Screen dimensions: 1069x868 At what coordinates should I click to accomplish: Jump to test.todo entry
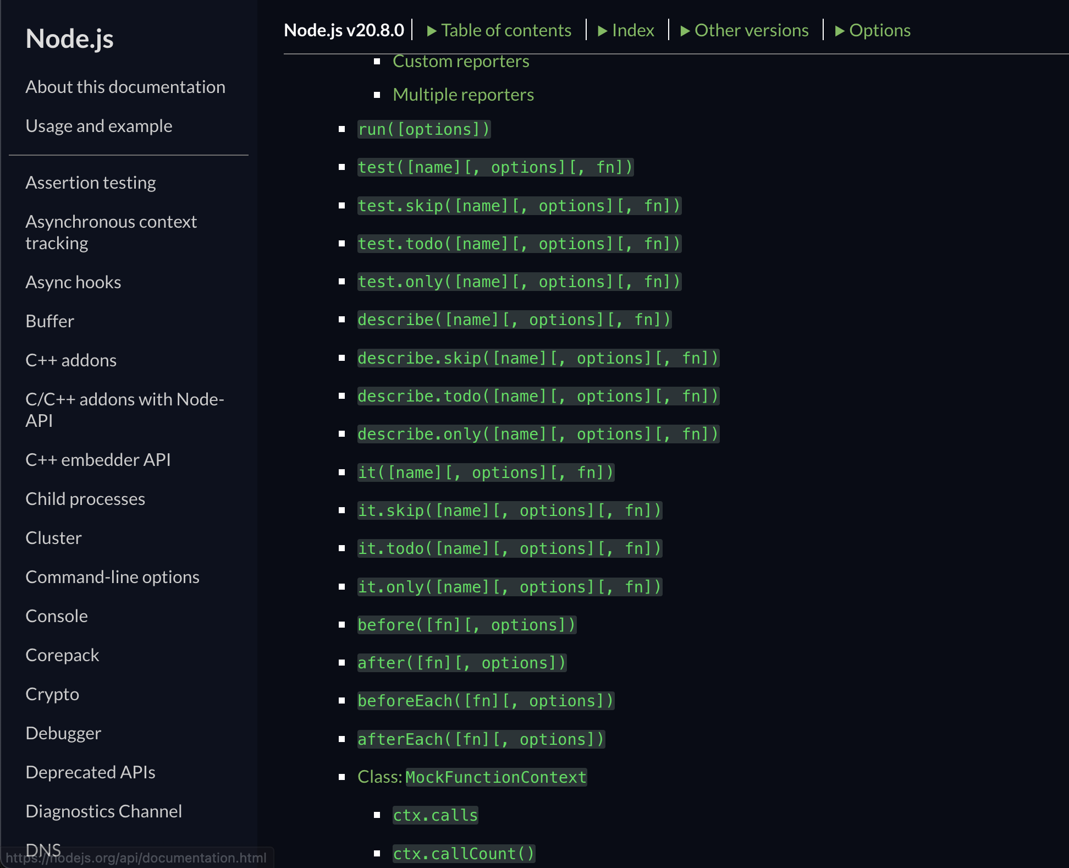pyautogui.click(x=519, y=244)
